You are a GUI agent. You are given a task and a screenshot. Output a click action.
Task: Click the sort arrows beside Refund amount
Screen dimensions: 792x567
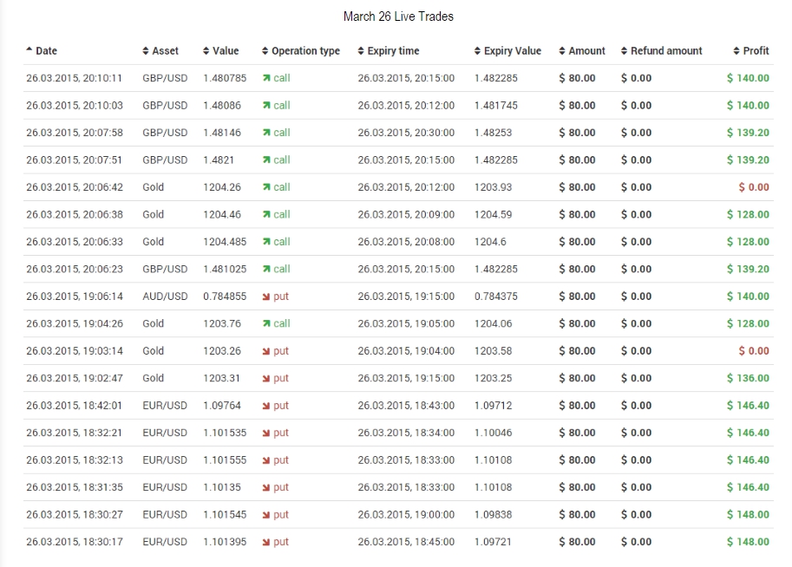click(624, 51)
